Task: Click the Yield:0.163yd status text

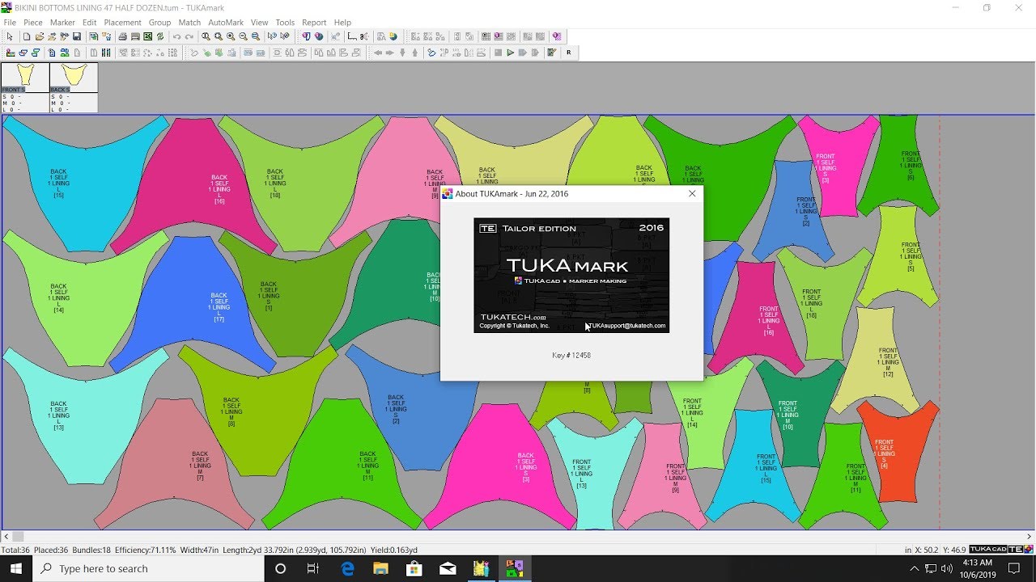Action: tap(394, 550)
